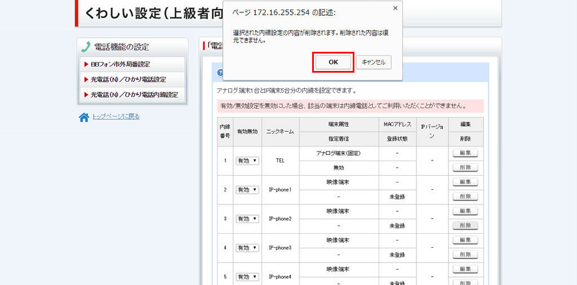
Task: Close the dialog with the X icon
Action: click(394, 8)
